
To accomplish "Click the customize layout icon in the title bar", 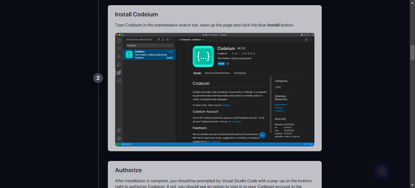I will [312, 35].
